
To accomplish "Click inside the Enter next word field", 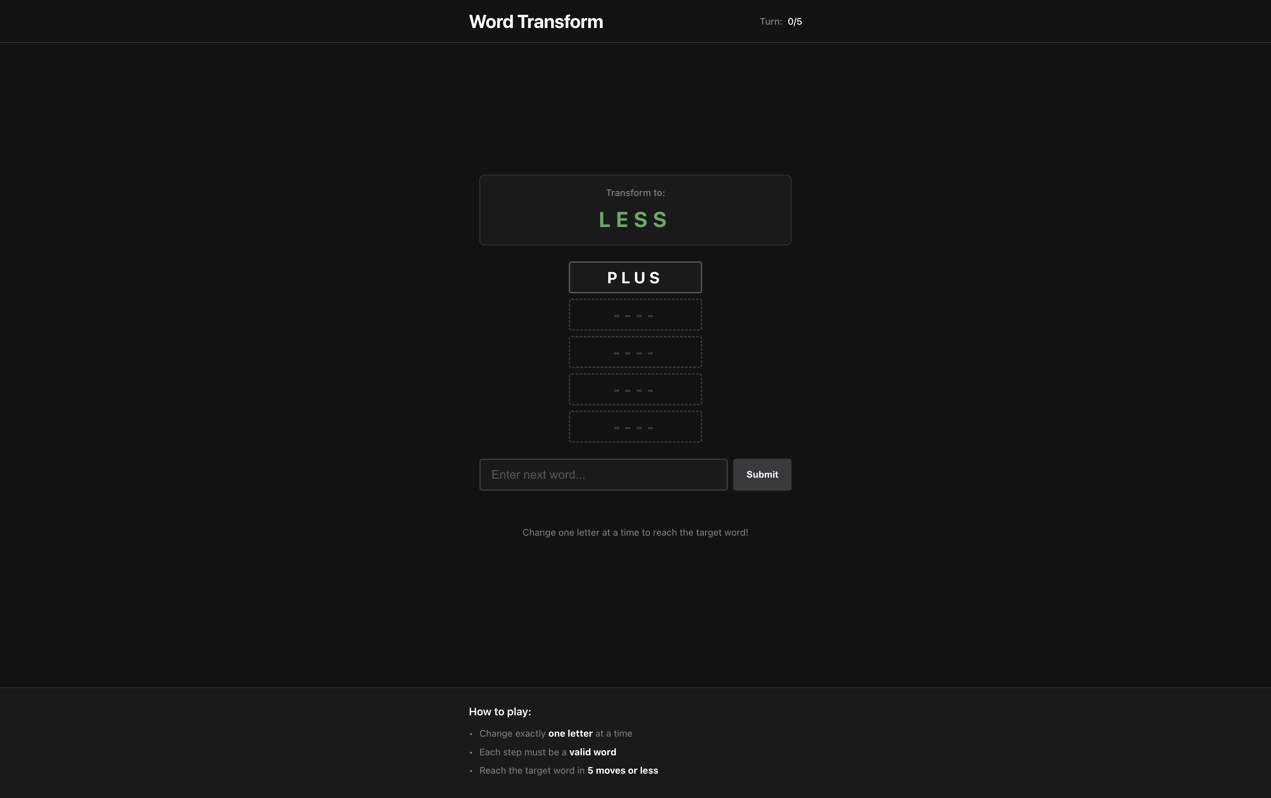I will click(x=603, y=474).
